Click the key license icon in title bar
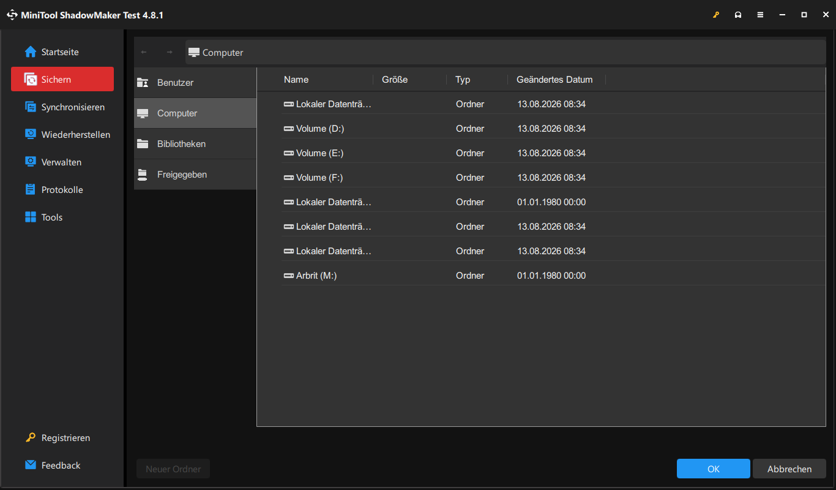836x490 pixels. click(716, 15)
